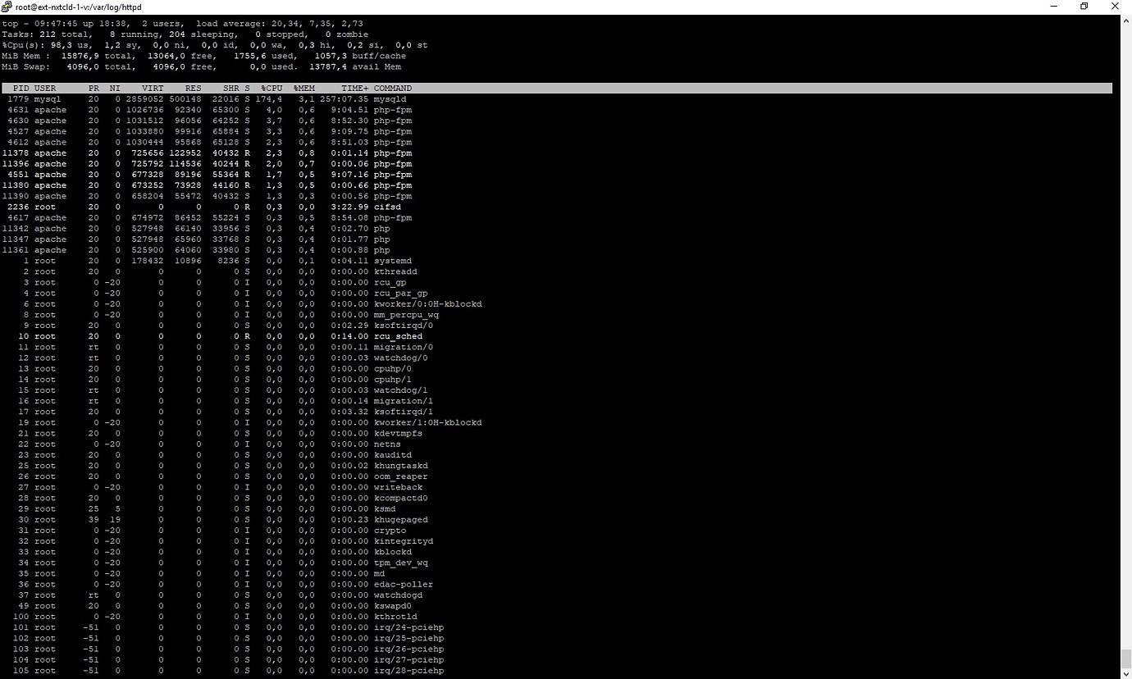Click the kthreadd command name
1132x679 pixels.
(395, 271)
